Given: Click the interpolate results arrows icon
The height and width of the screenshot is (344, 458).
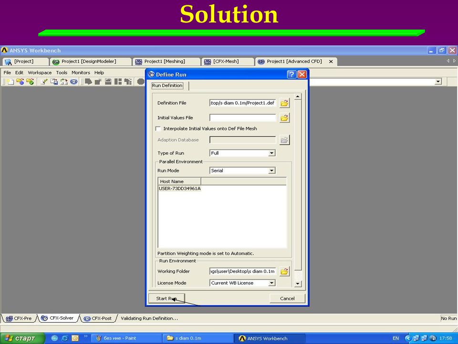Looking at the screenshot, I should tap(64, 82).
